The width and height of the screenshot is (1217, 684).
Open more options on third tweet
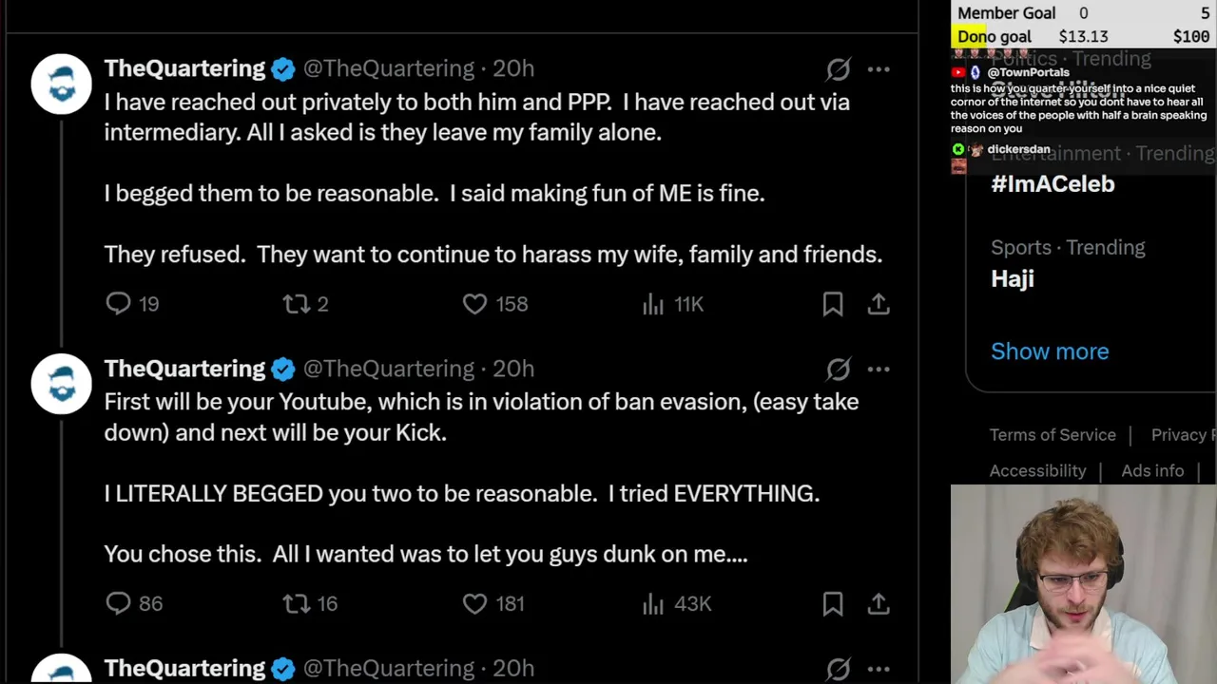point(879,669)
